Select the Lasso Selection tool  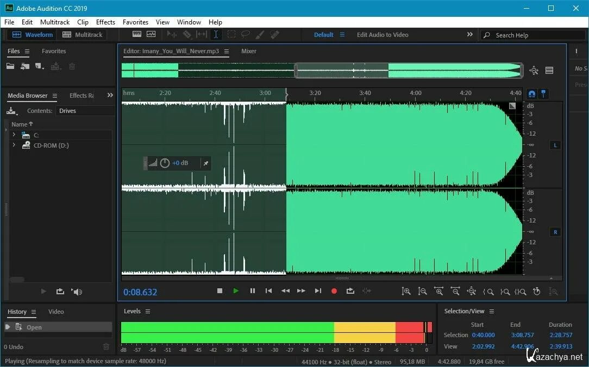pos(245,34)
